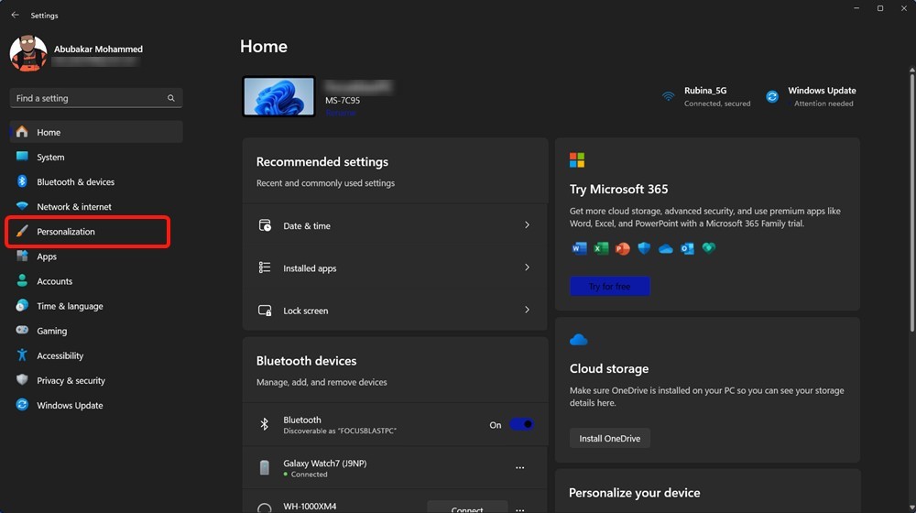Select Time & language in sidebar
This screenshot has width=916, height=513.
(96, 306)
